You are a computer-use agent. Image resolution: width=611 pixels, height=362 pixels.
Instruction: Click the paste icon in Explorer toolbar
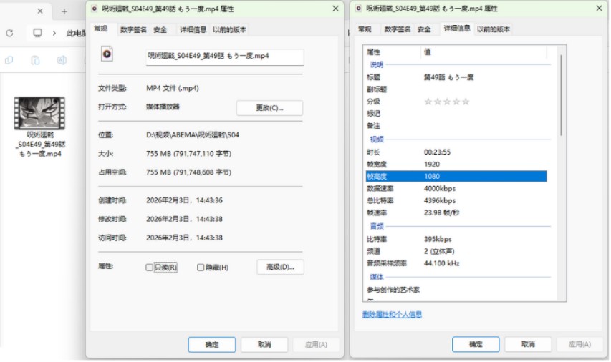35,60
